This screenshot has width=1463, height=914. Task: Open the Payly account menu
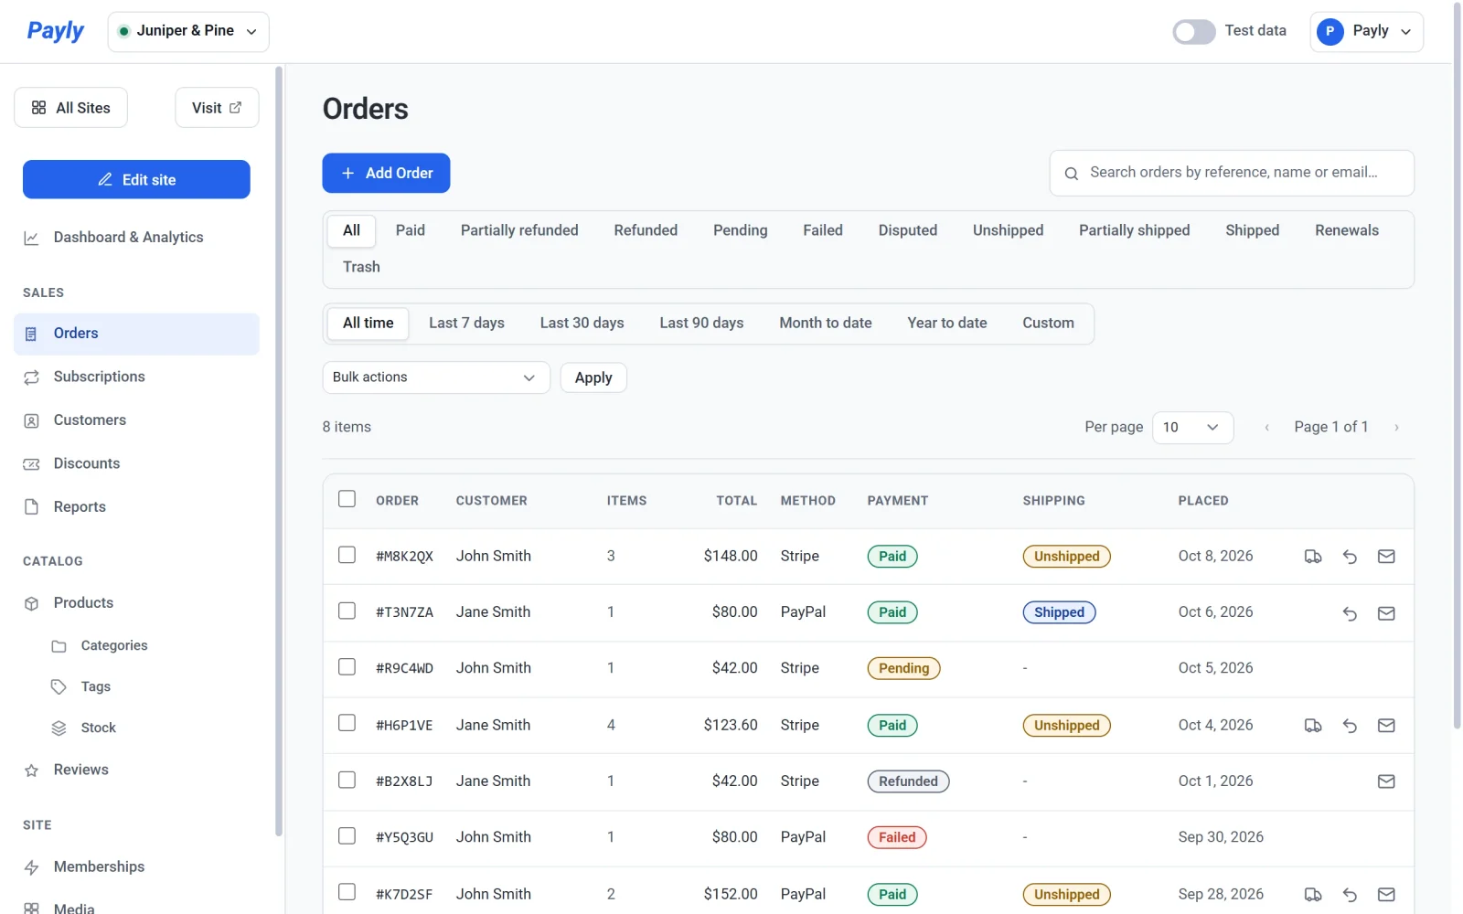pos(1366,32)
